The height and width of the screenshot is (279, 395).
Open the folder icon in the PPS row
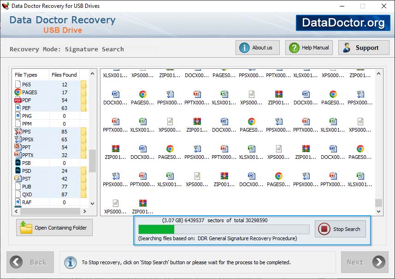pos(83,132)
